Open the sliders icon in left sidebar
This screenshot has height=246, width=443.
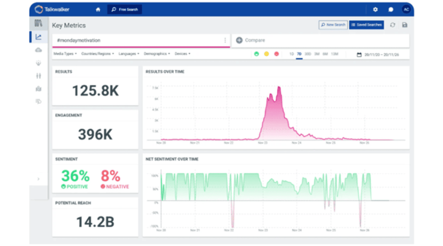coord(39,76)
